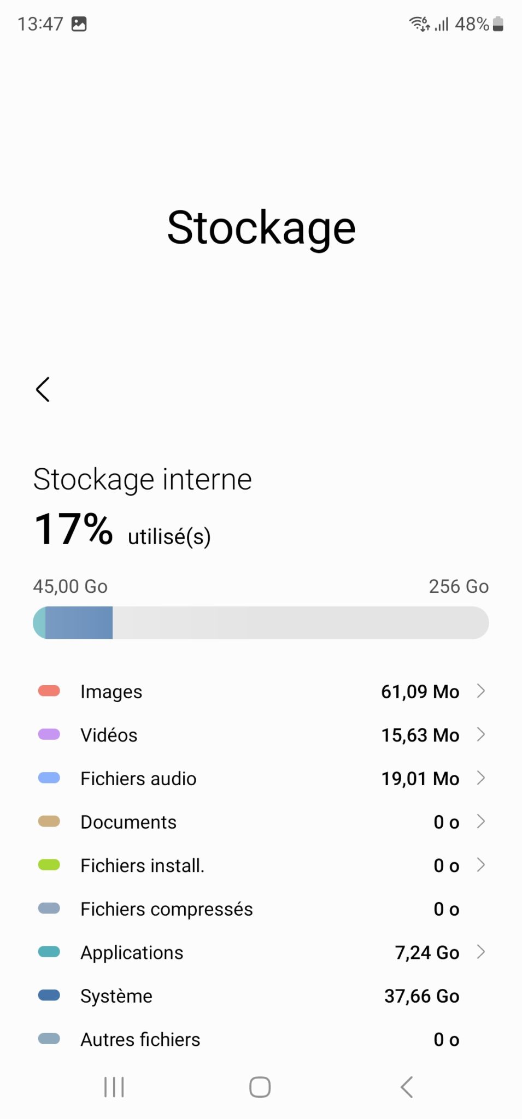Open the Fichiers install. category

coord(142,865)
